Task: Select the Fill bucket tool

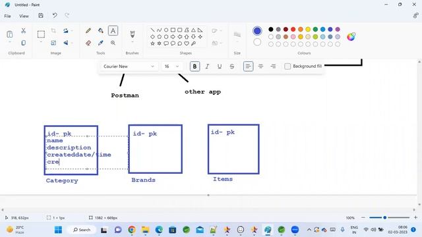Action: point(101,31)
